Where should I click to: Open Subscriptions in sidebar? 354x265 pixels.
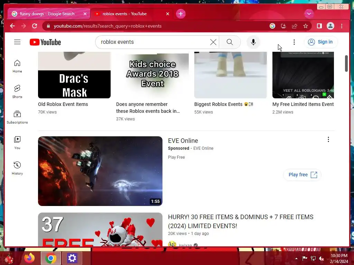(x=17, y=117)
